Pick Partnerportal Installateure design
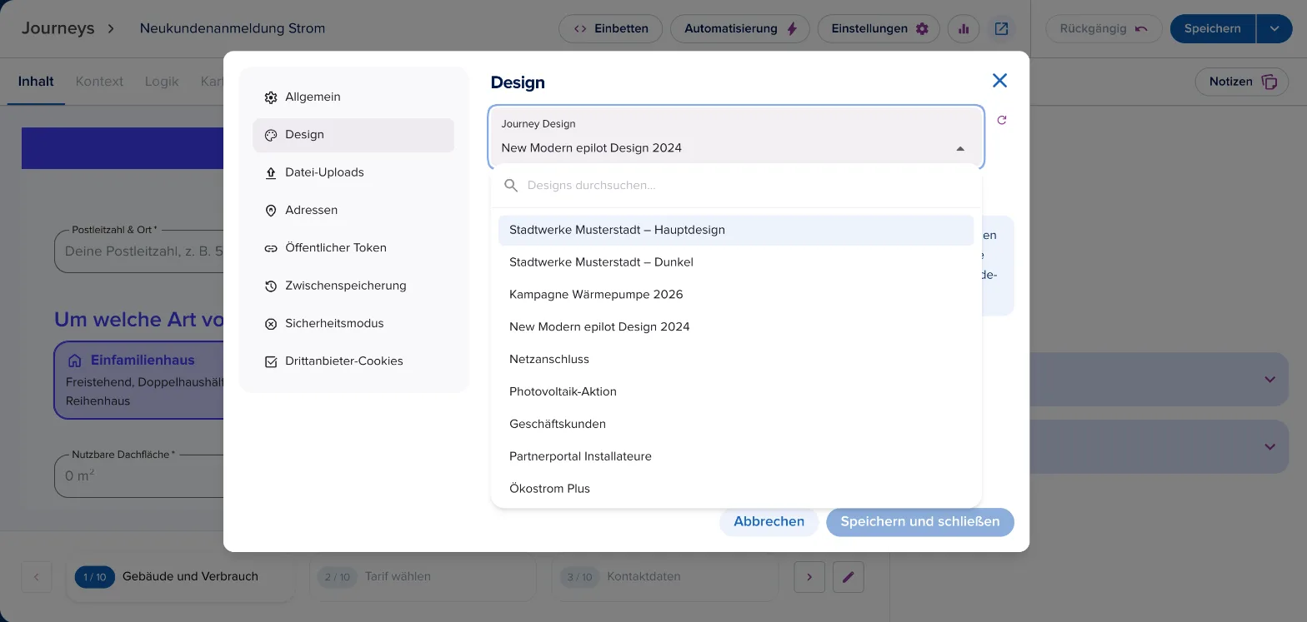This screenshot has width=1307, height=622. click(736, 456)
